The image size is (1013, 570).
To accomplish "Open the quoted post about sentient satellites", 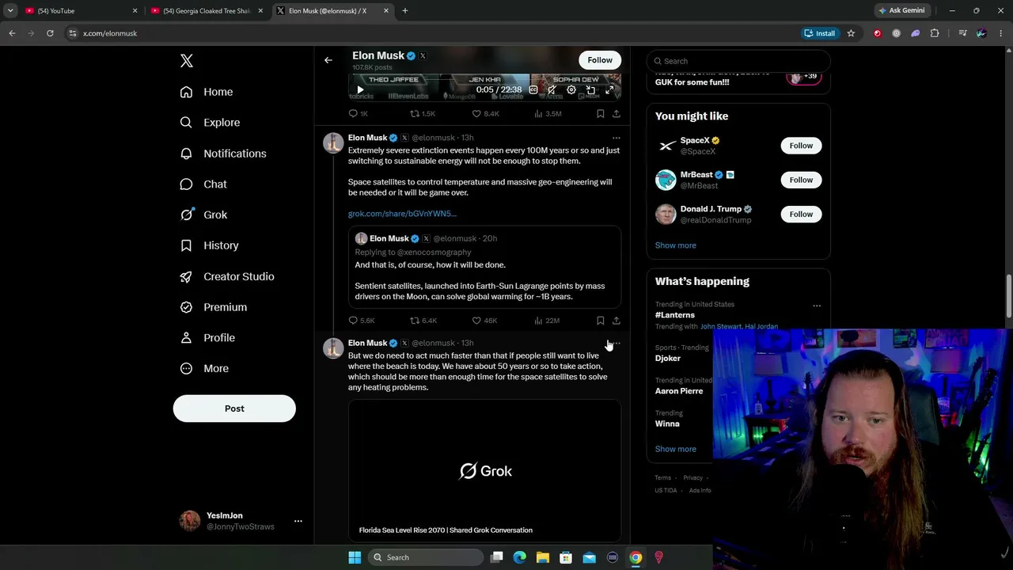I will click(484, 267).
